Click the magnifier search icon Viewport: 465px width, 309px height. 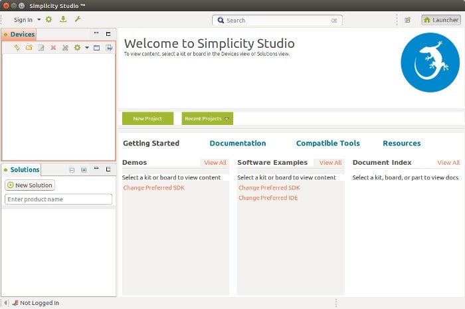tap(221, 20)
